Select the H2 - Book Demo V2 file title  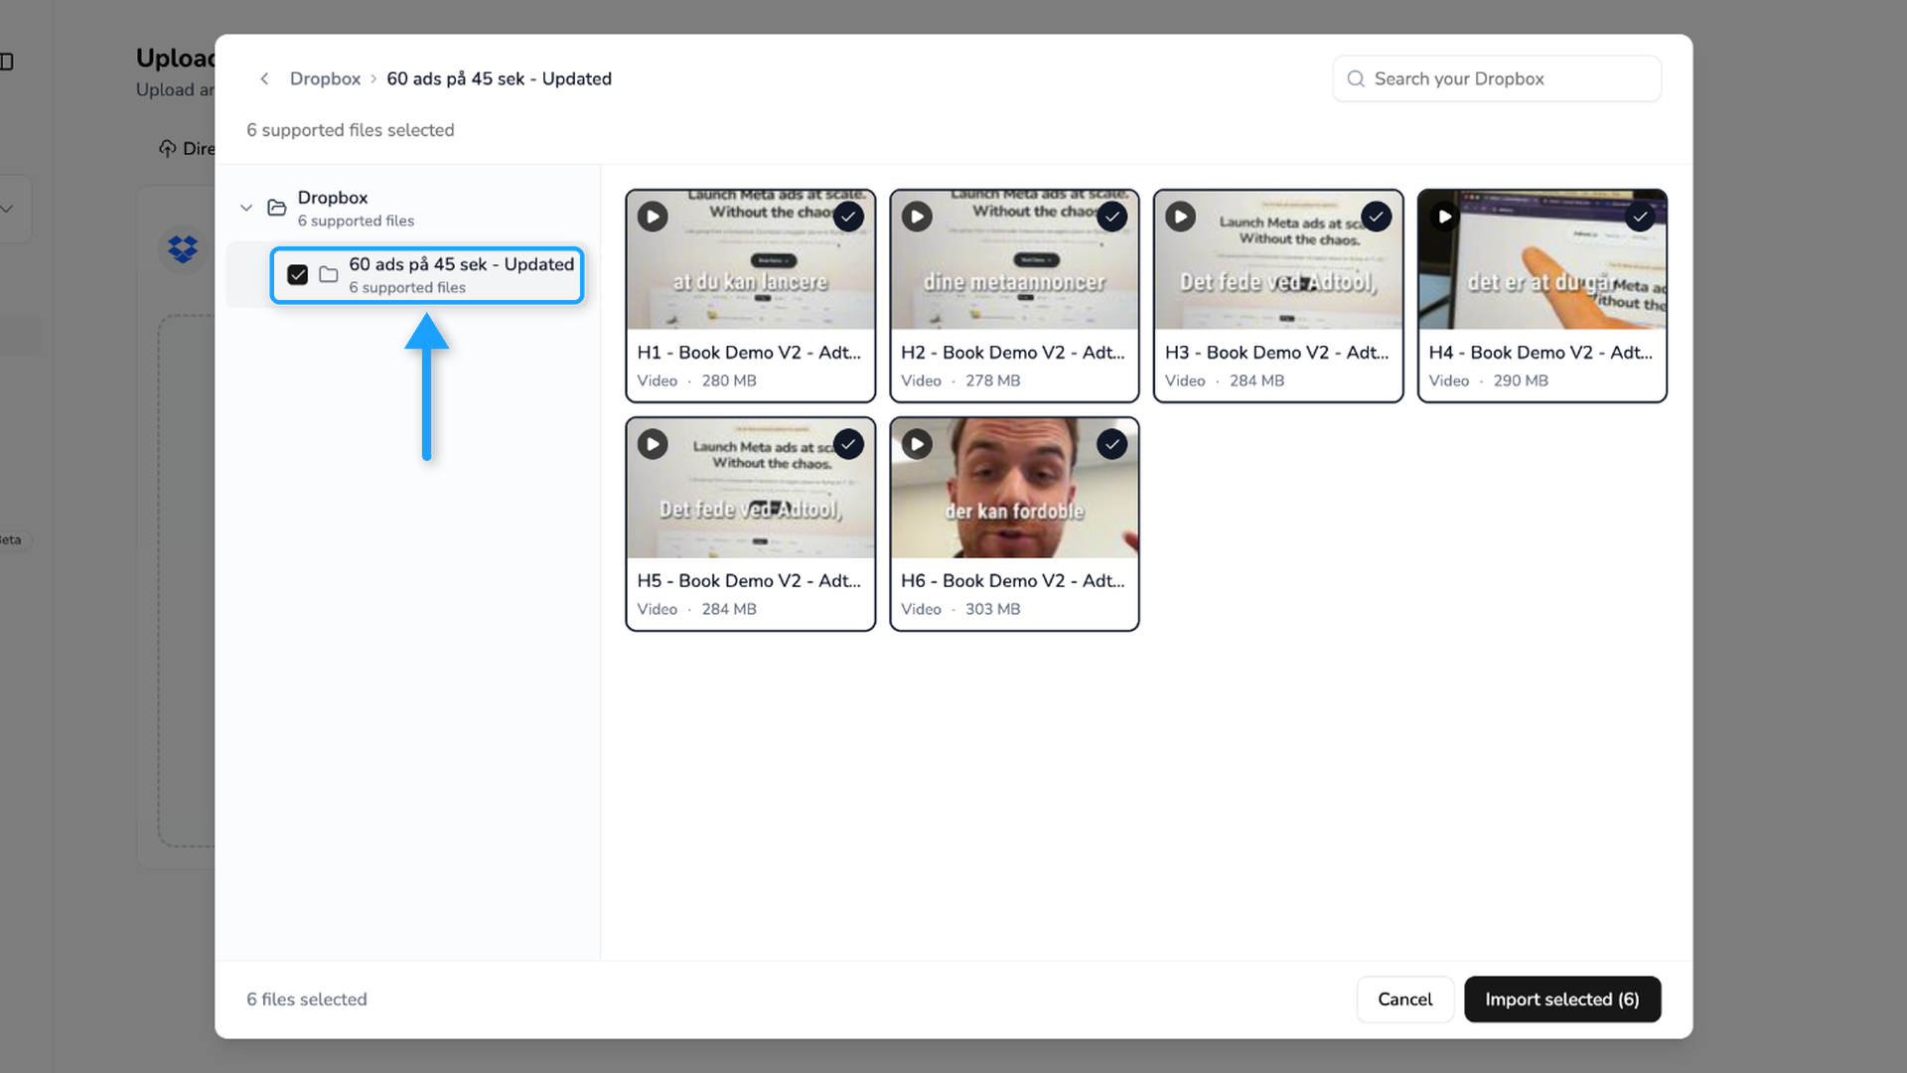pos(1013,353)
